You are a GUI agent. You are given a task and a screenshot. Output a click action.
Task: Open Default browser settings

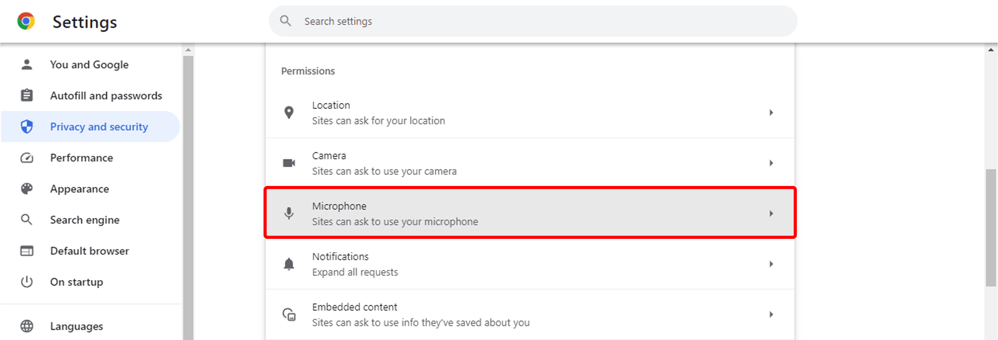(x=89, y=251)
